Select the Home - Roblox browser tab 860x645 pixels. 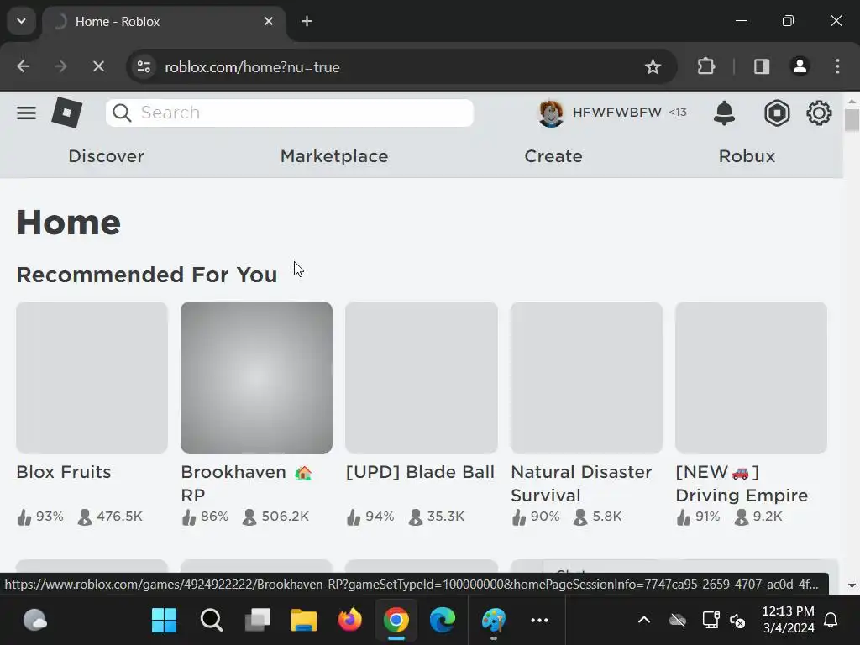[x=164, y=22]
